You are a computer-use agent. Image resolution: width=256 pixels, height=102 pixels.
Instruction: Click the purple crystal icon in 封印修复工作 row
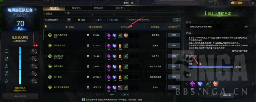pyautogui.click(x=109, y=45)
